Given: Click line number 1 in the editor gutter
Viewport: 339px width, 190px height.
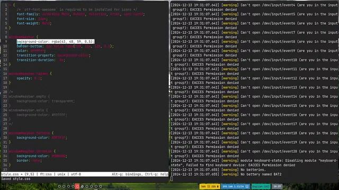Looking at the screenshot, I should (x=6, y=5).
